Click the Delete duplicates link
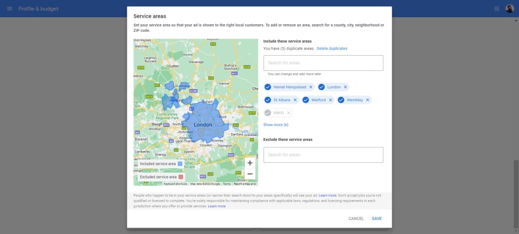Viewport: 519px width, 234px height. click(332, 49)
